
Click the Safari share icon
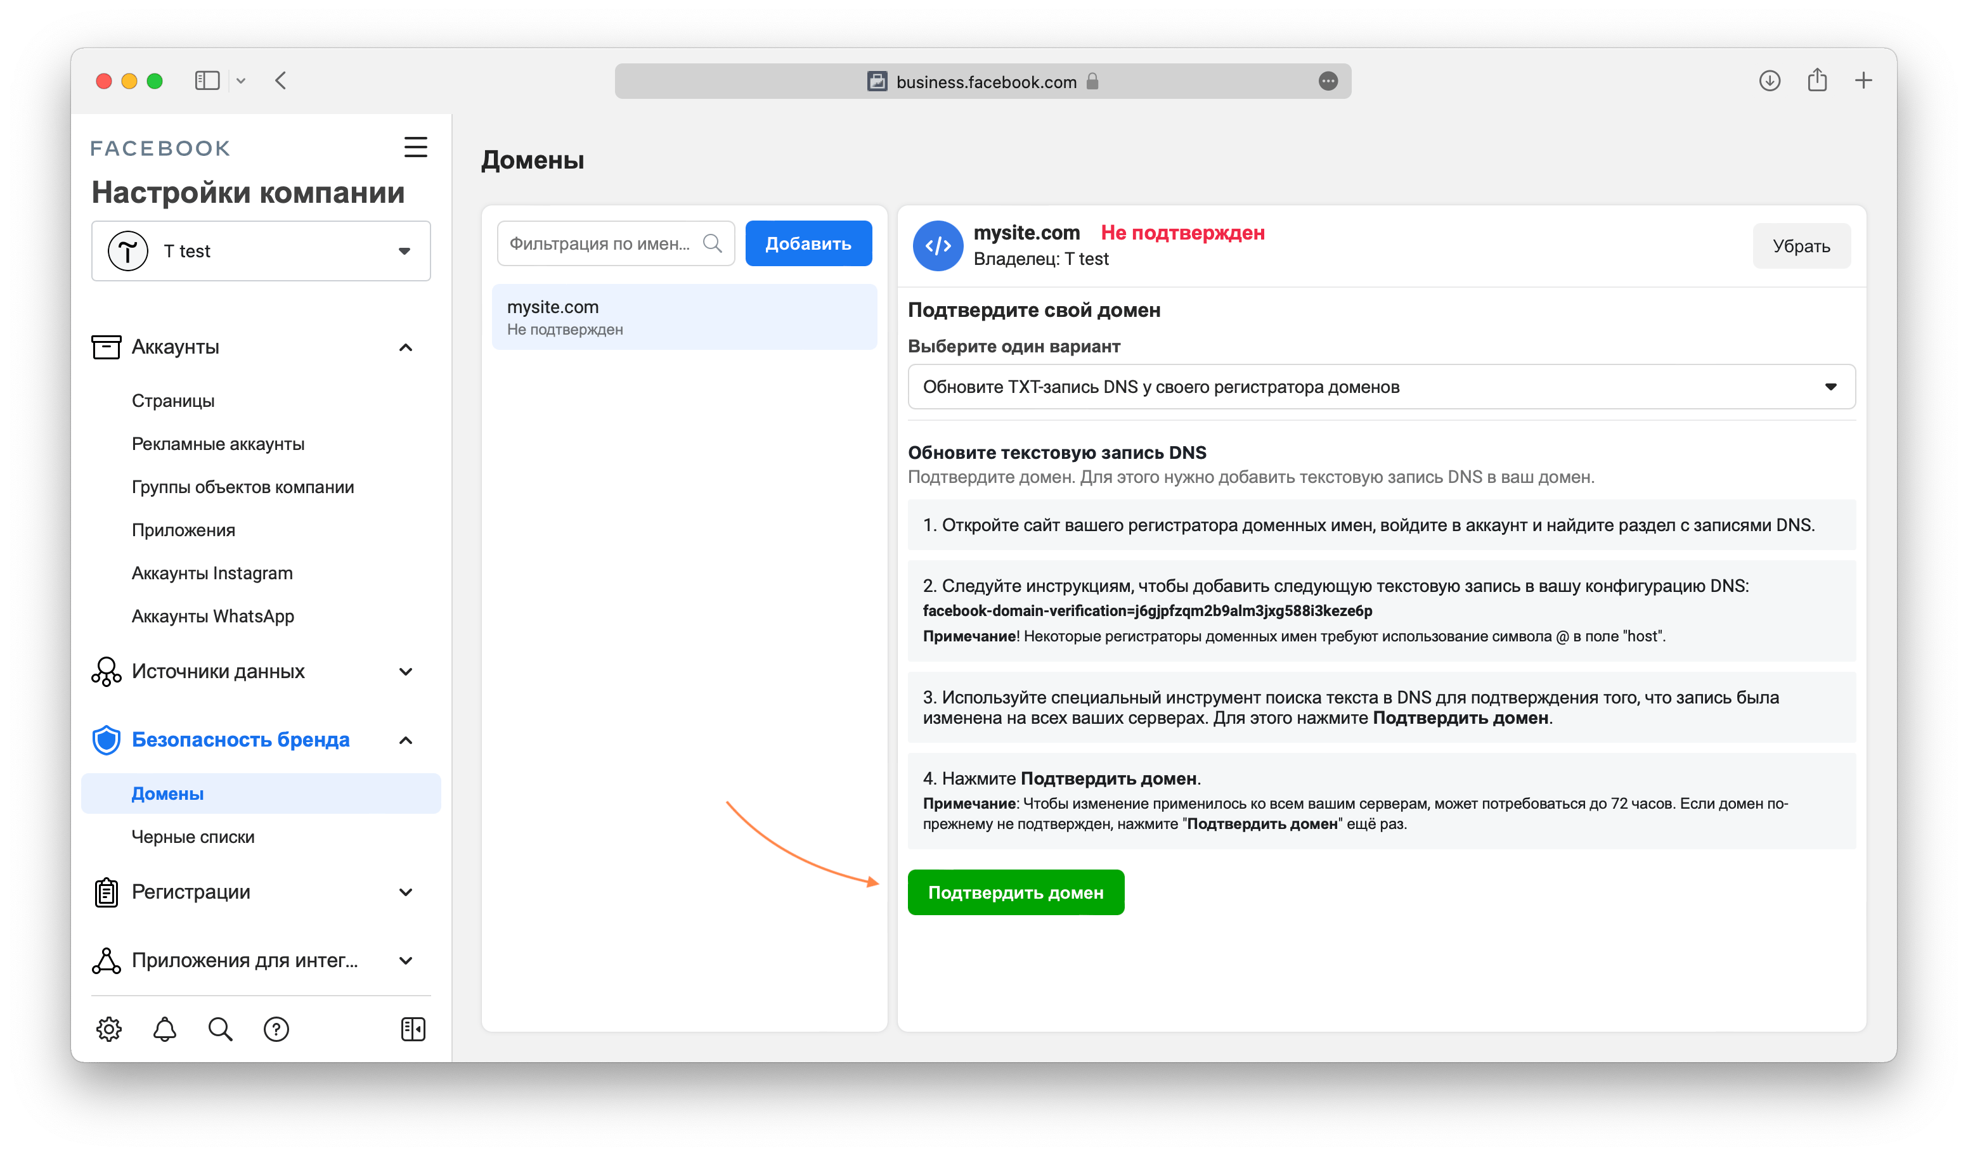click(1816, 80)
